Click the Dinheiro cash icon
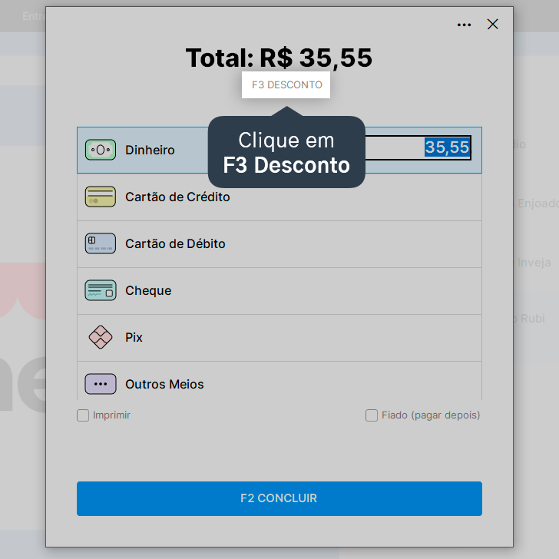 [101, 150]
